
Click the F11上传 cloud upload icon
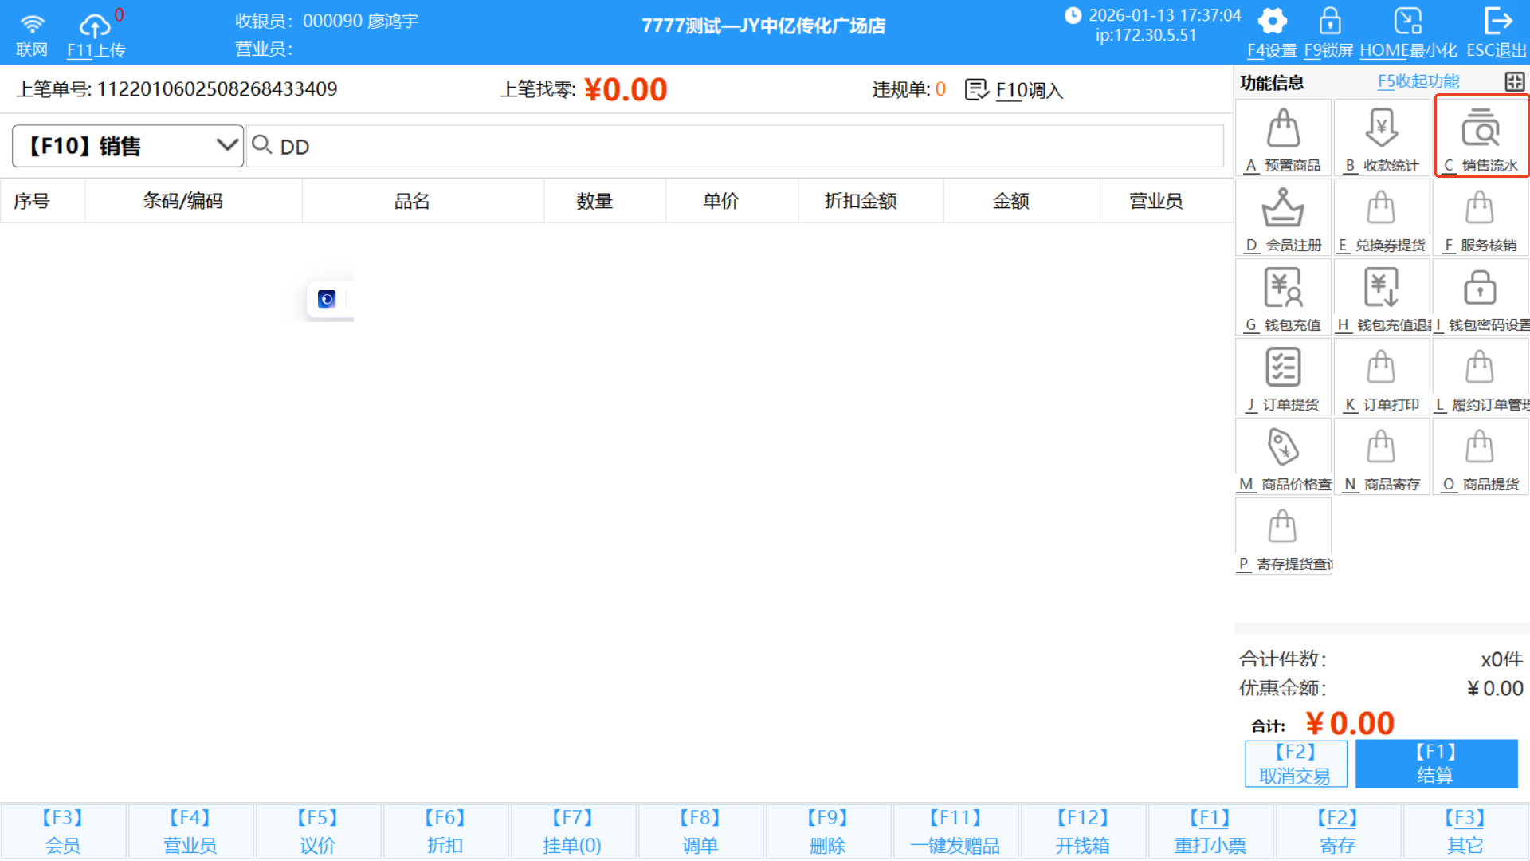coord(95,26)
